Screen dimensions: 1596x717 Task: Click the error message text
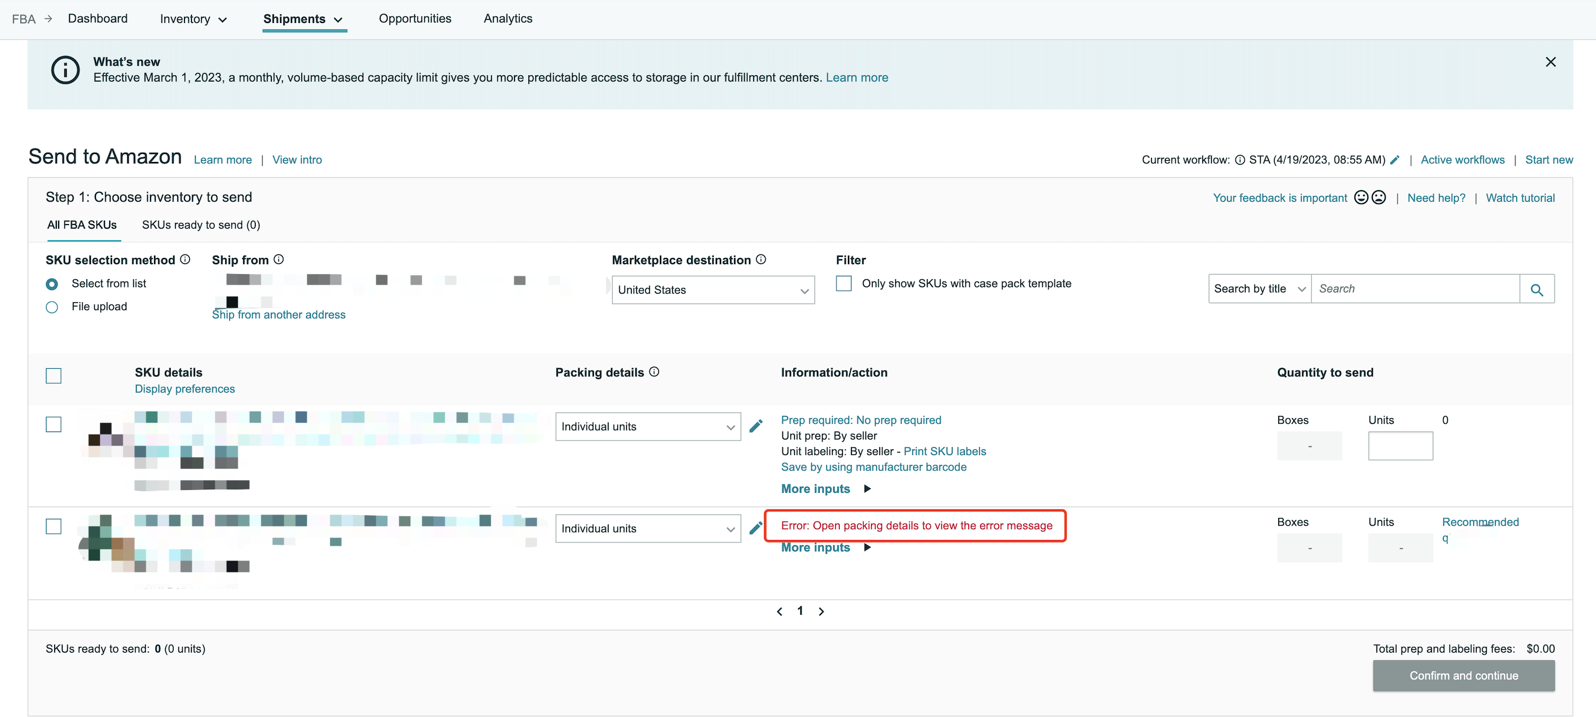tap(916, 526)
